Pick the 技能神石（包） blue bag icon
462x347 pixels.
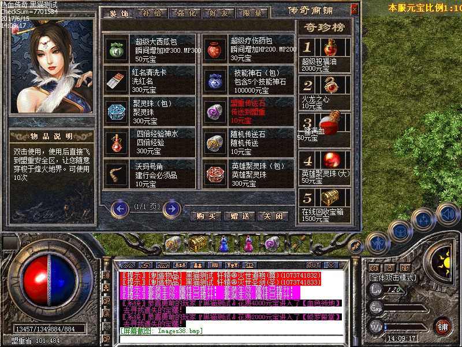click(x=215, y=80)
